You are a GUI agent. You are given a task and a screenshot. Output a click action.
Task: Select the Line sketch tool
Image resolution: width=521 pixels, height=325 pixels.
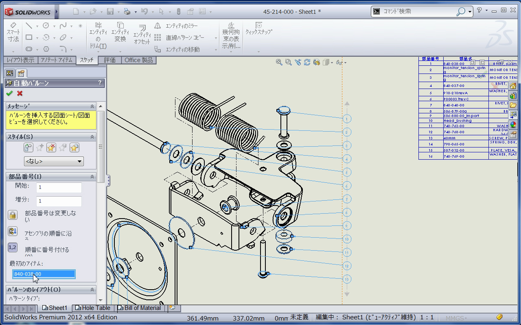pos(29,26)
